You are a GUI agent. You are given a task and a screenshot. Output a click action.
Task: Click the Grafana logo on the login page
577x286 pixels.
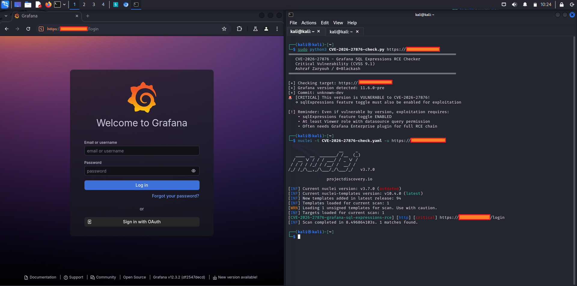coord(142,97)
